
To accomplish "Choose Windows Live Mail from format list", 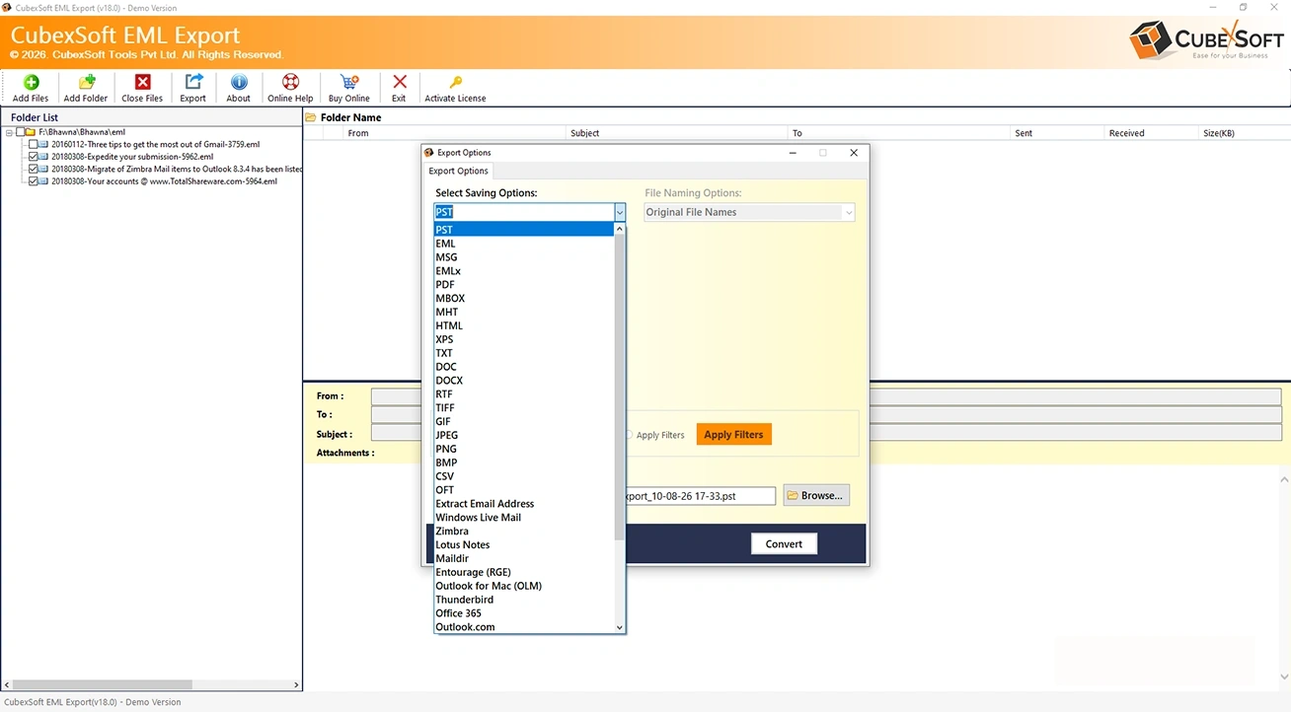I will 524,517.
